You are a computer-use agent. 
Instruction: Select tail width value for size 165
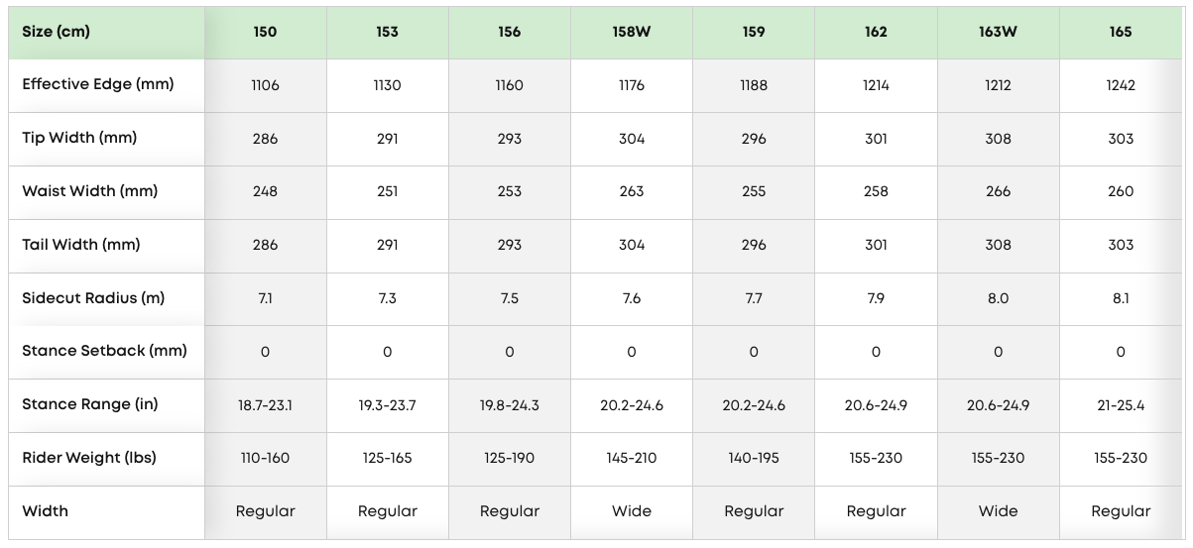pos(1121,245)
